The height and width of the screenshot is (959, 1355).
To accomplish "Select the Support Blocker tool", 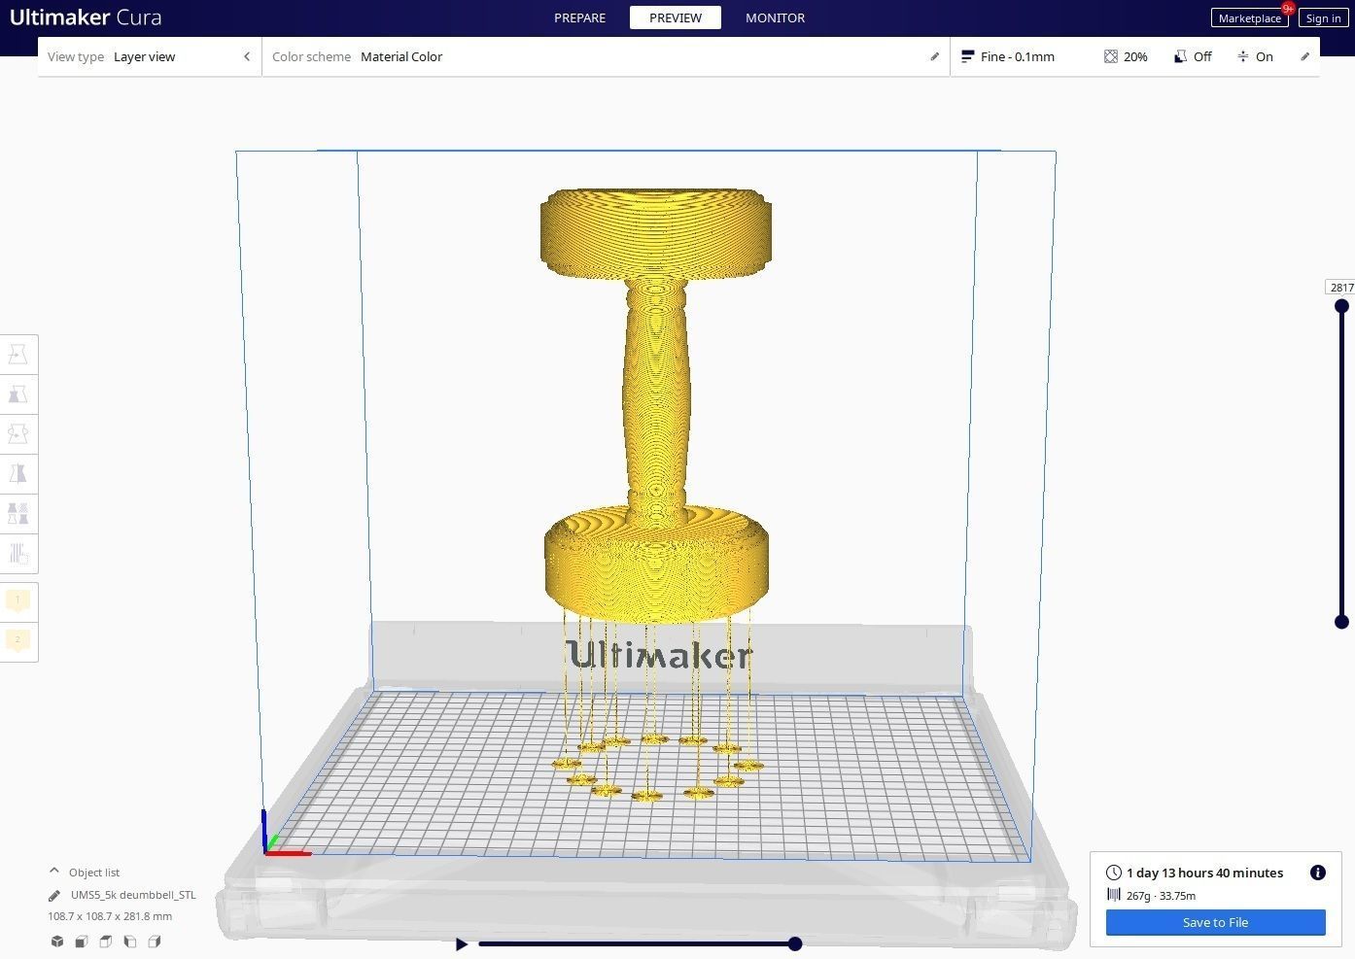I will [x=18, y=554].
